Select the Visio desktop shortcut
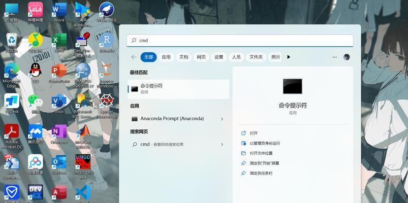Image resolution: width=408 pixels, height=203 pixels. click(x=59, y=104)
